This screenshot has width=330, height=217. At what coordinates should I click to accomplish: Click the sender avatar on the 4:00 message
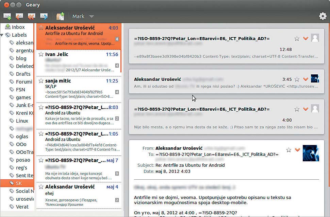click(x=315, y=109)
